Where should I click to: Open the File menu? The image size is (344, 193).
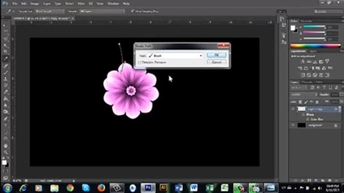click(15, 4)
